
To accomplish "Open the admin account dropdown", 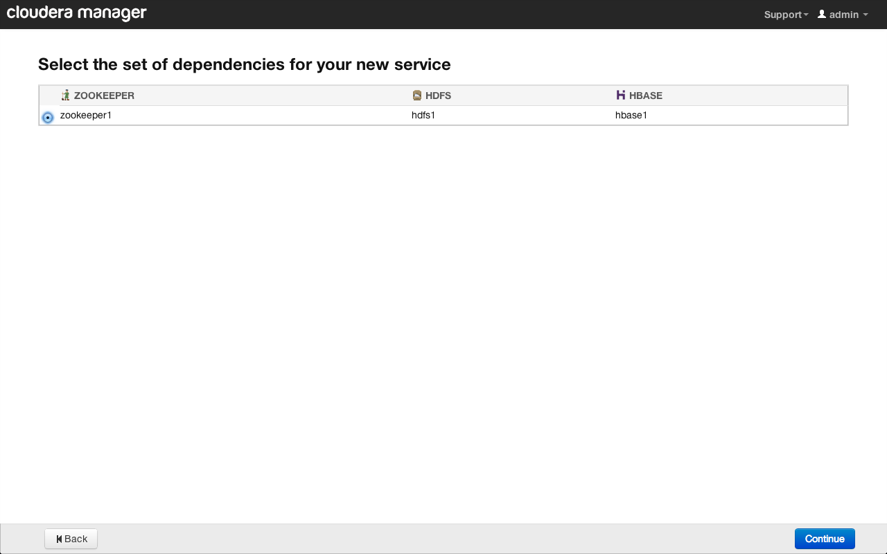I will (x=843, y=15).
